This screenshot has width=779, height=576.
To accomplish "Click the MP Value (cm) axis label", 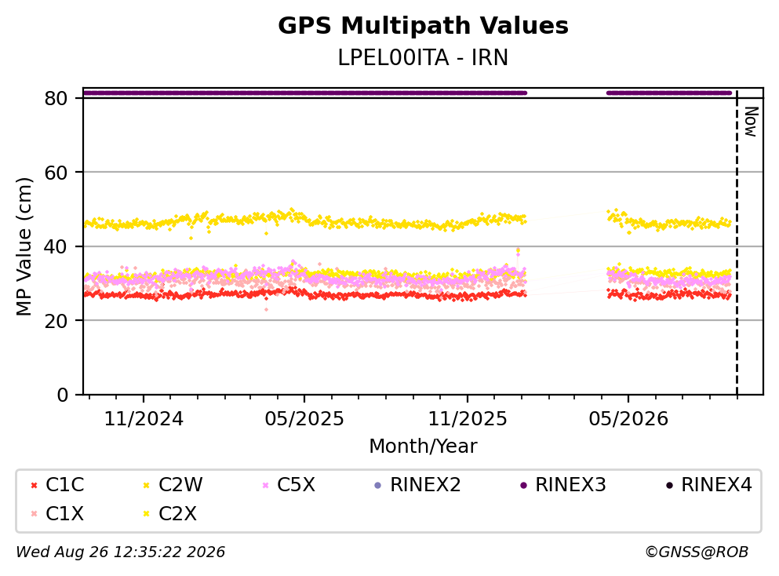I will (x=24, y=246).
